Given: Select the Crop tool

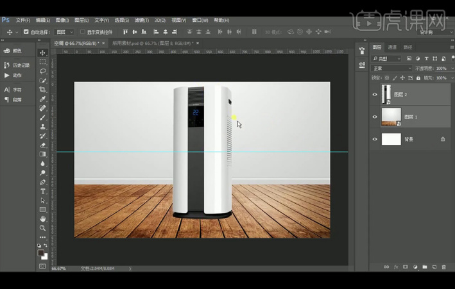Looking at the screenshot, I should 43,90.
